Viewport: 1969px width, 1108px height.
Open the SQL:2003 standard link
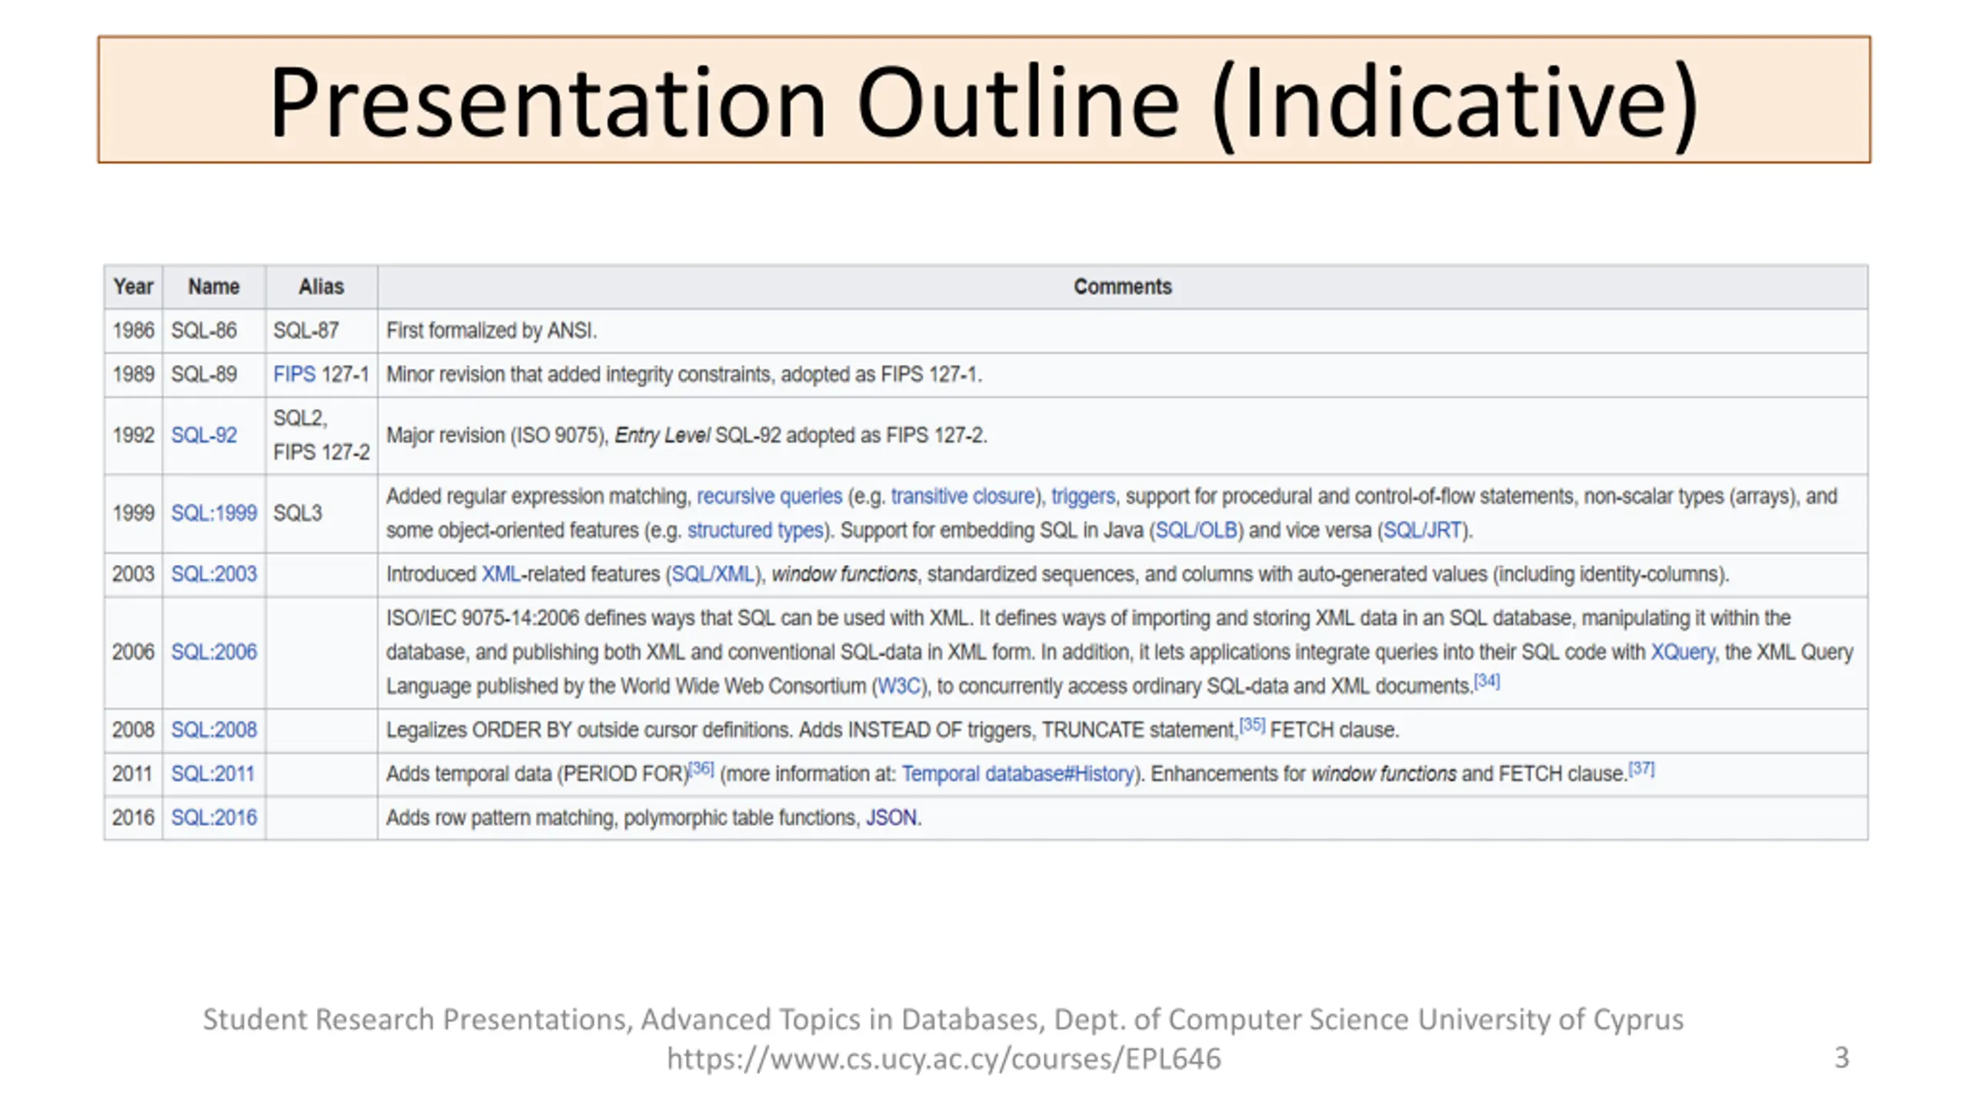pos(213,574)
